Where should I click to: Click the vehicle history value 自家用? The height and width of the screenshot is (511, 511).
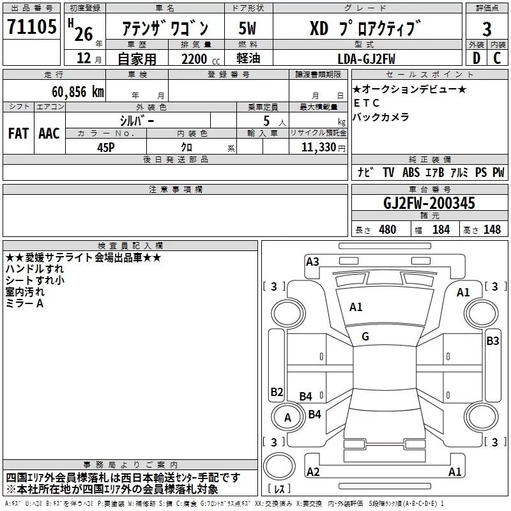(x=137, y=59)
